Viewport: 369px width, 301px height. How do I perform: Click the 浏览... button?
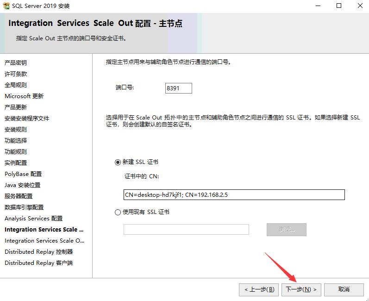coord(287,230)
